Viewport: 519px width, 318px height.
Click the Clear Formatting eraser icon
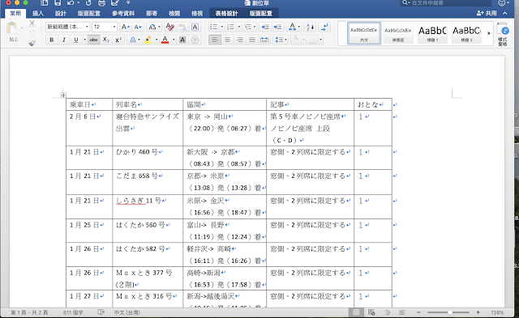click(x=169, y=27)
